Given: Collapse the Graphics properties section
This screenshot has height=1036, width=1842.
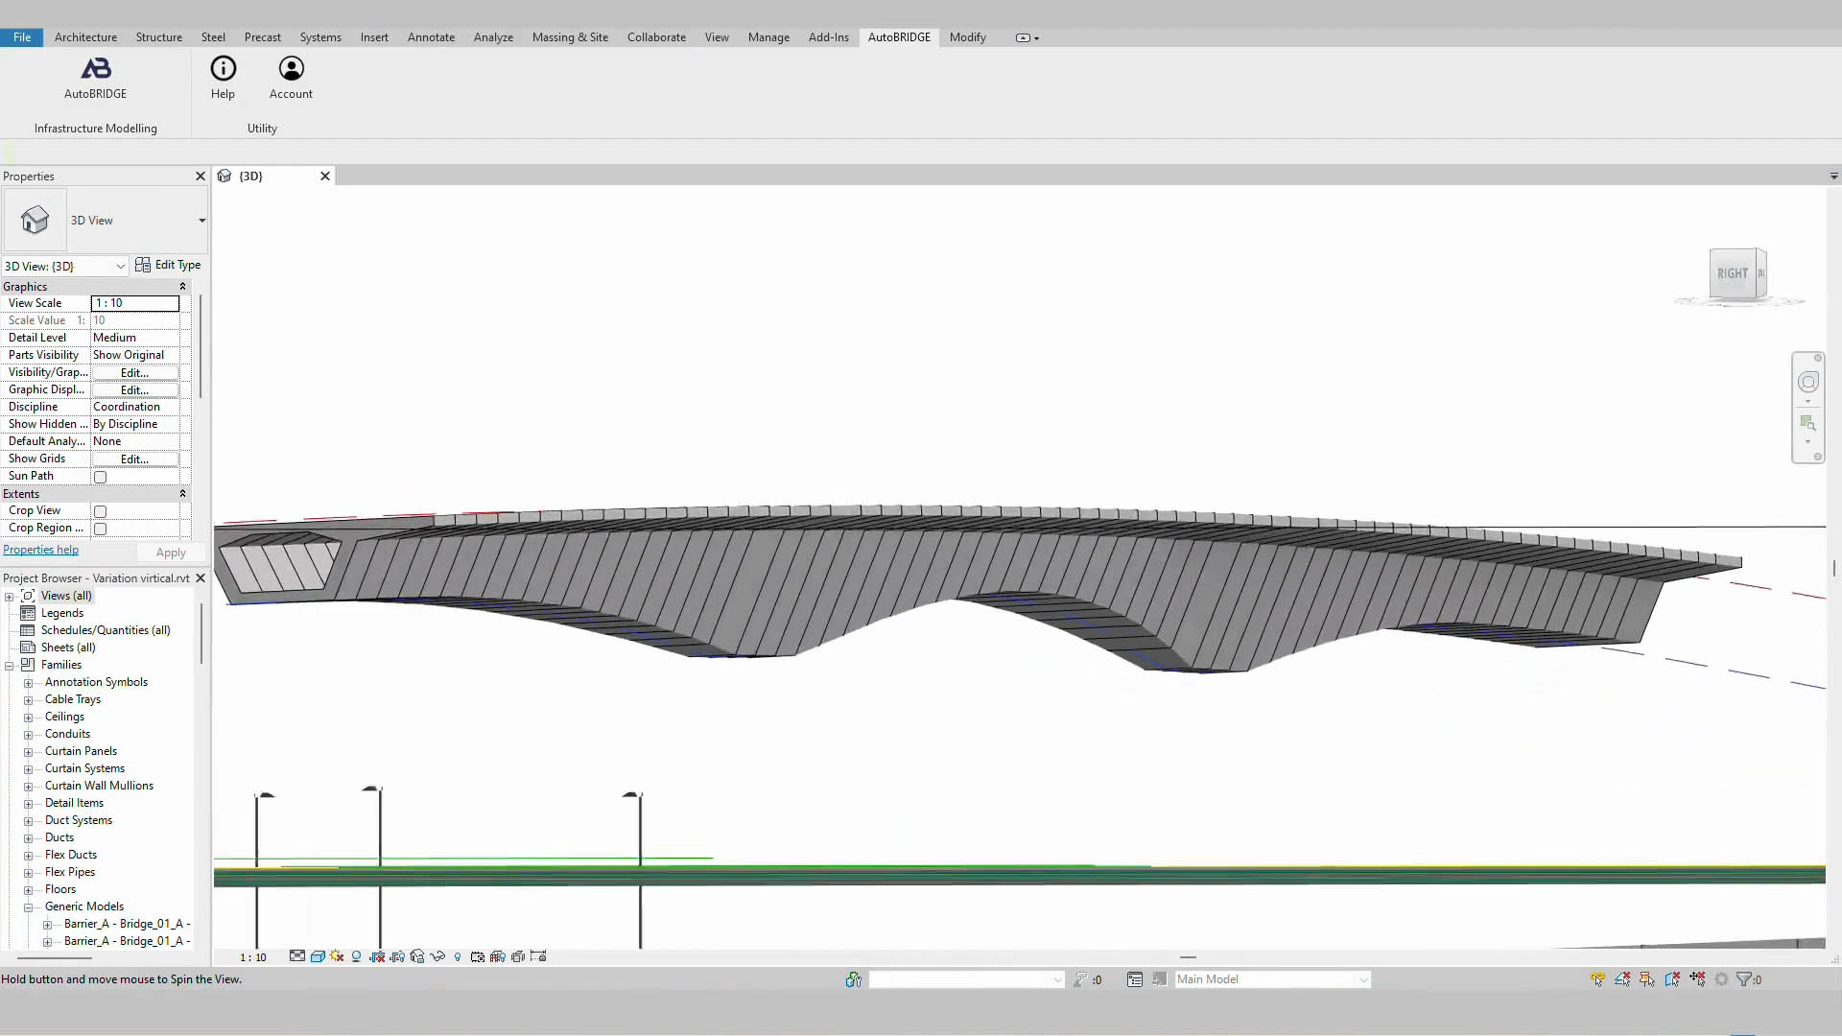Looking at the screenshot, I should tap(182, 287).
